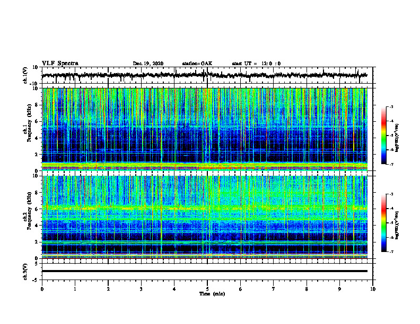Image resolution: width=420 pixels, height=324 pixels.
Task: Click the time axis tick label "9"
Action: (339, 289)
